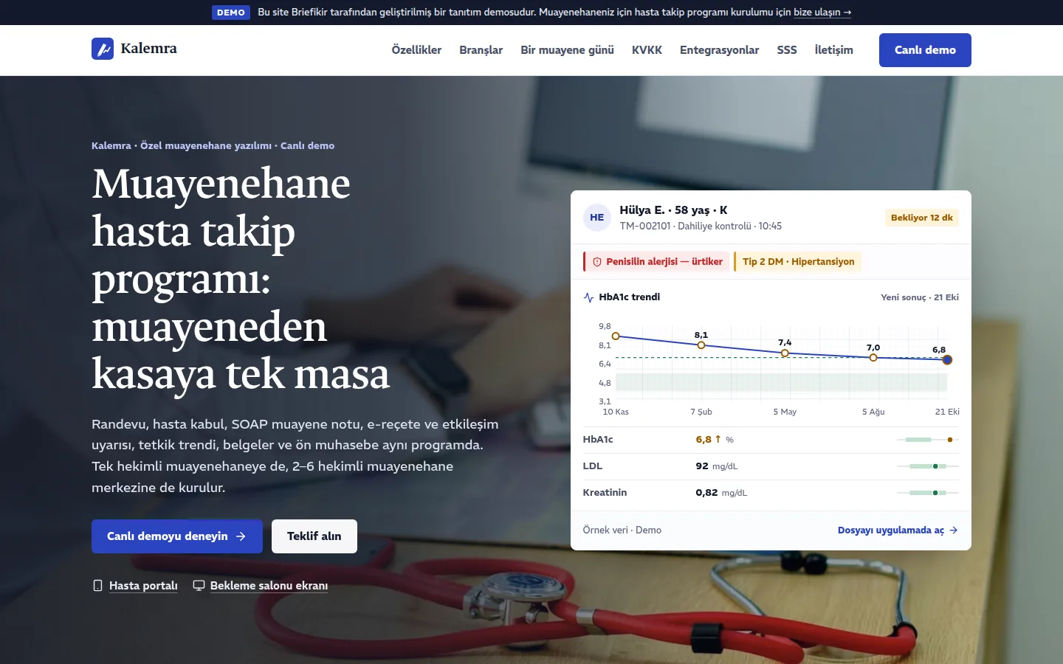1063x664 pixels.
Task: Click the Canlı demo header button
Action: tap(925, 50)
